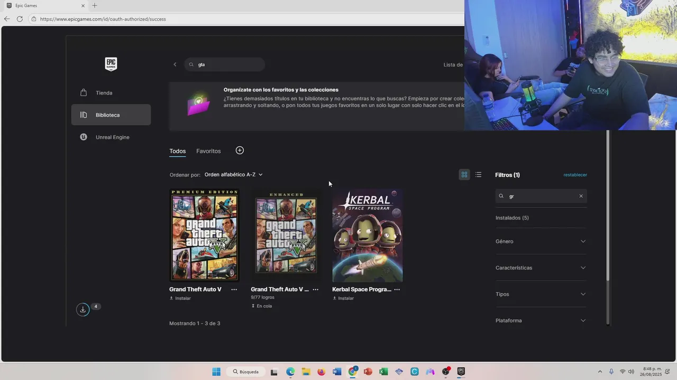This screenshot has width=677, height=380.
Task: Click the Kerbal Space Program title text
Action: [362, 289]
